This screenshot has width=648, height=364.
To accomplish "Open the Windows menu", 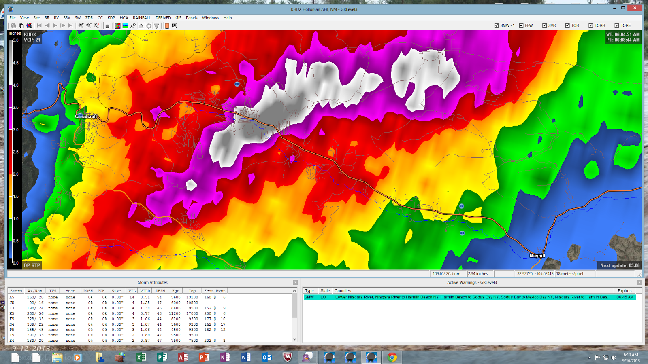I will pyautogui.click(x=210, y=17).
